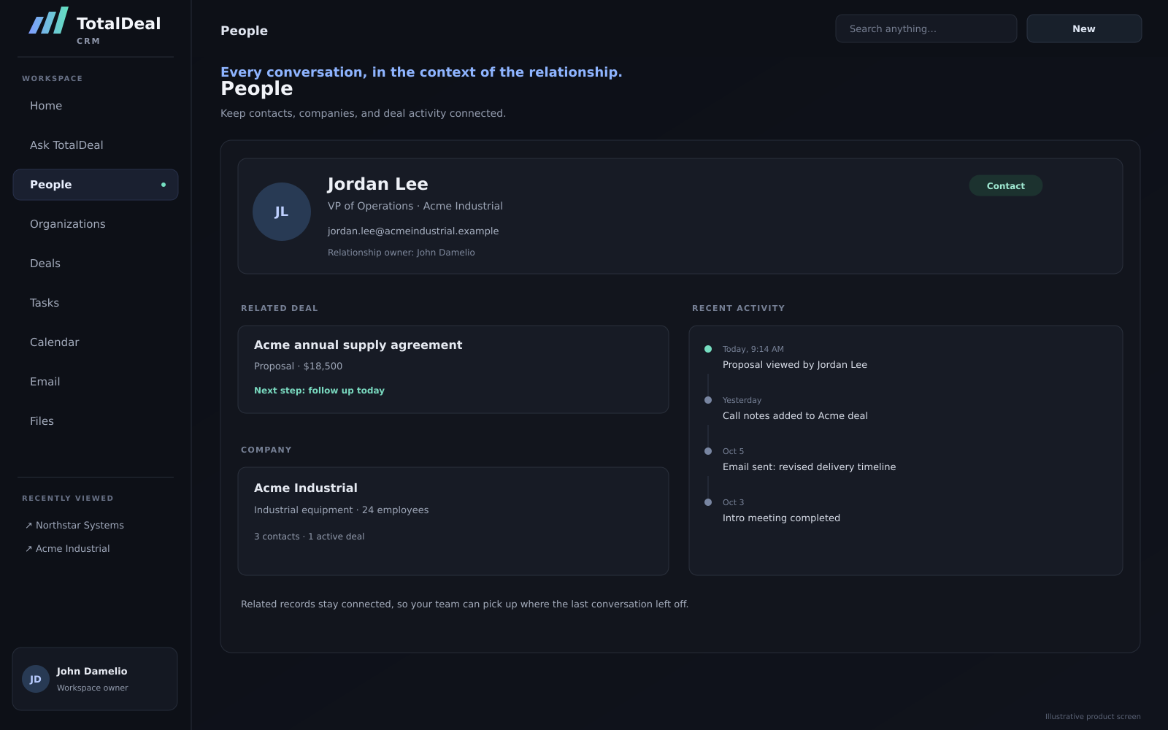Click the green dot on People item

pos(164,185)
